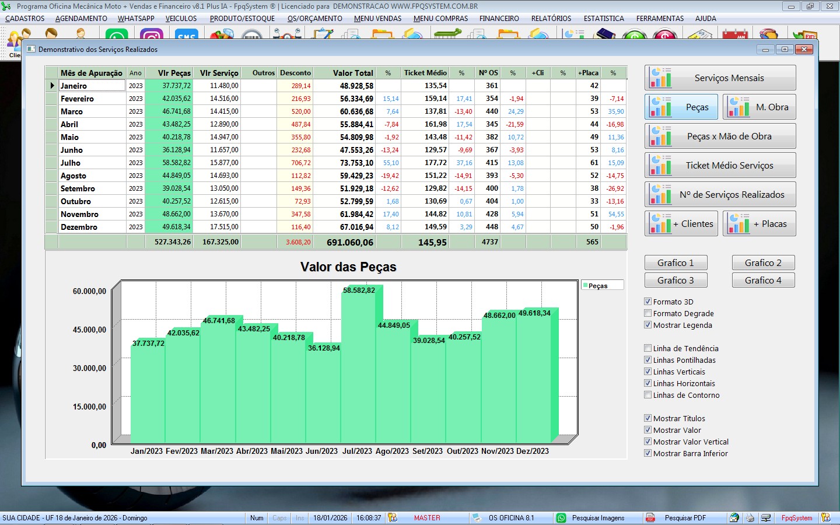This screenshot has height=525, width=840.
Task: Turn on Linha de Tendência checkbox
Action: tap(647, 348)
